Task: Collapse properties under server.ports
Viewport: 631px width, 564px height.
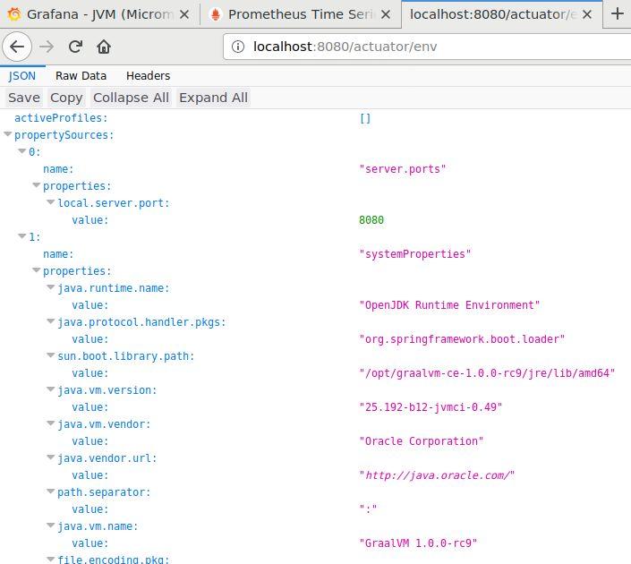Action: 37,185
